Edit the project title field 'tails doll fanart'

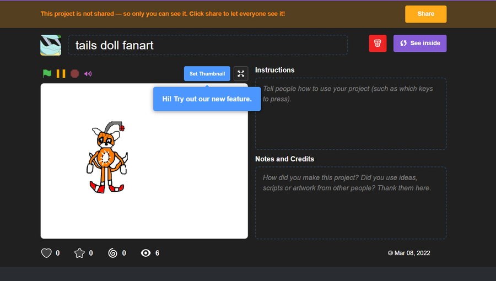(208, 45)
